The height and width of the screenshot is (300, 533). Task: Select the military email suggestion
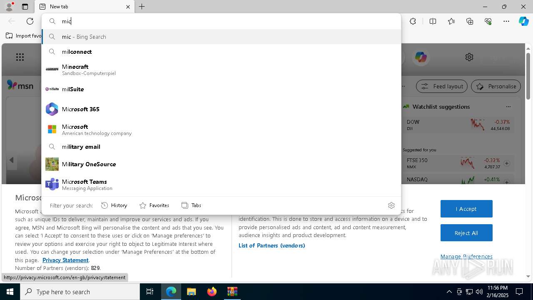(221, 147)
